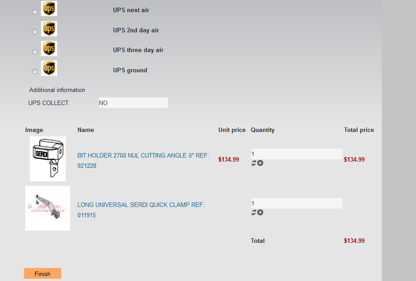Screen dimensions: 416x281
Task: Select the UPS ground shipping radio button
Action: [x=35, y=71]
